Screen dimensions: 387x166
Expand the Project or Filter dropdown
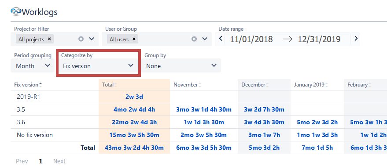[92, 39]
